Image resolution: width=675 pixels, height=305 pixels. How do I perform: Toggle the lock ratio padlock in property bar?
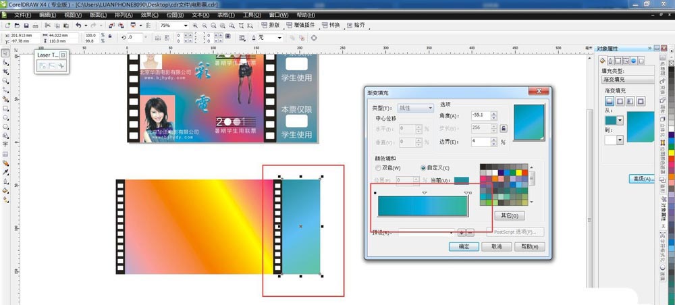tap(110, 38)
